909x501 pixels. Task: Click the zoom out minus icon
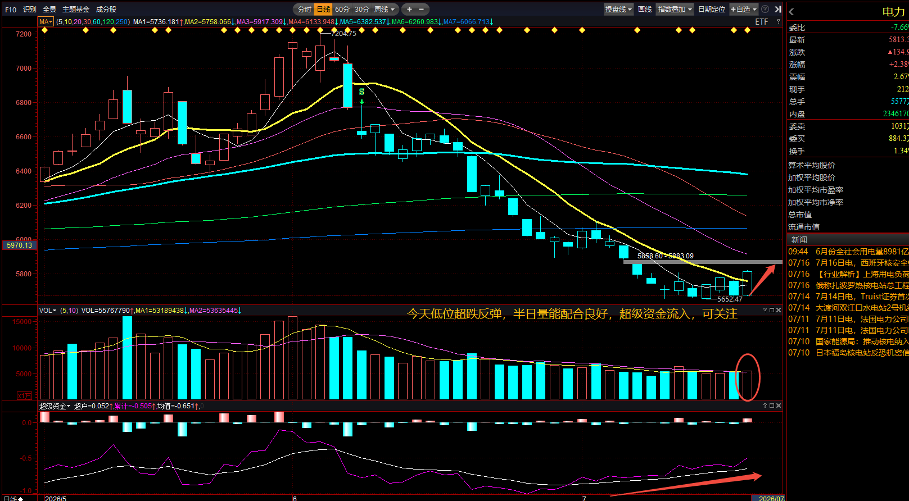(x=420, y=9)
